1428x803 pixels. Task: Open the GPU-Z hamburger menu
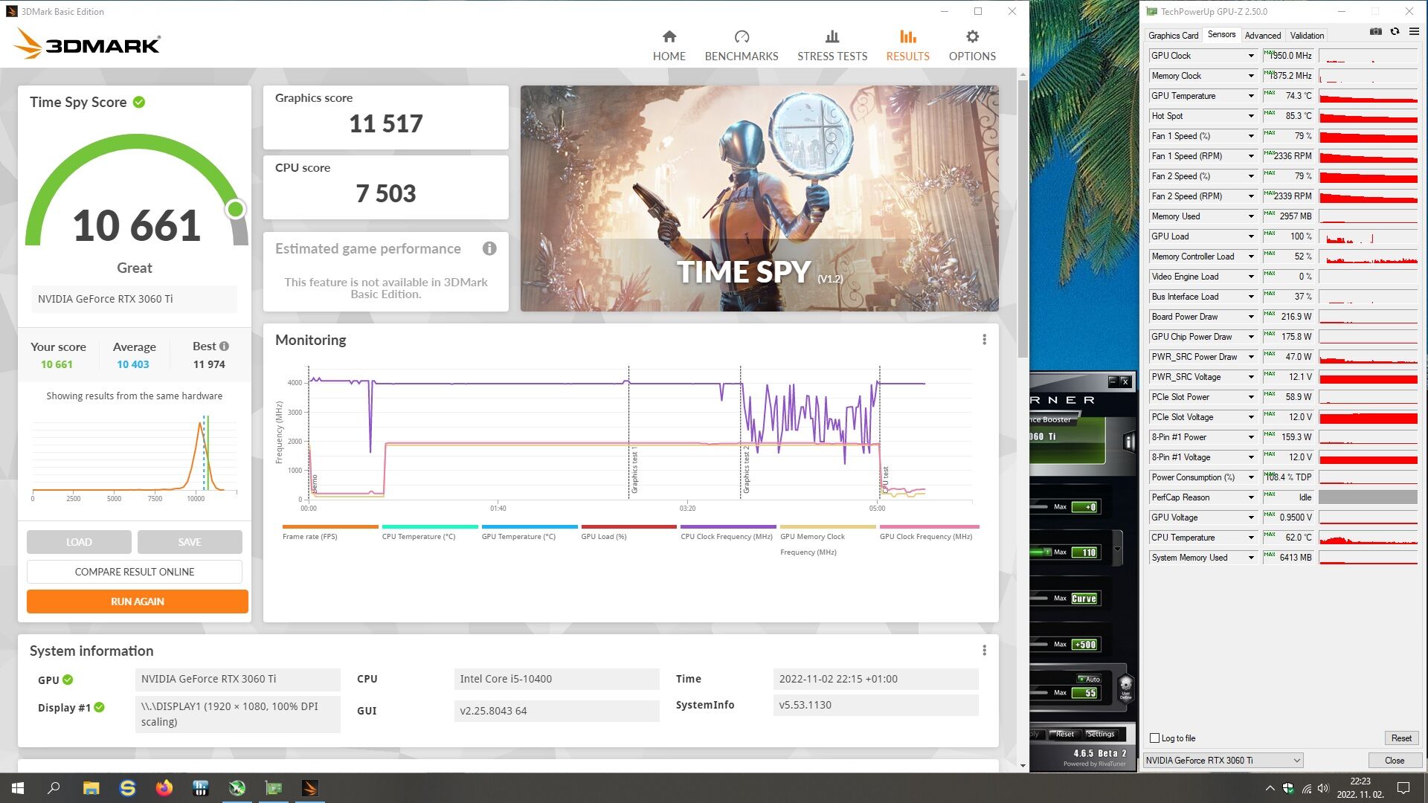[1414, 31]
